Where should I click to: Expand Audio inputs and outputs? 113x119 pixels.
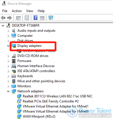(8, 31)
